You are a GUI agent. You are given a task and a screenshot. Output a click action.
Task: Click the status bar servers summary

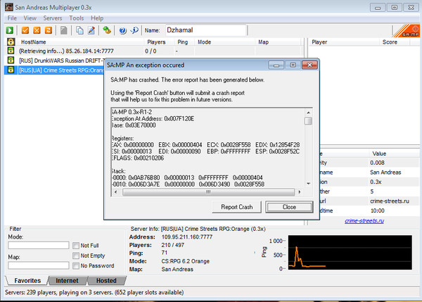(x=94, y=292)
